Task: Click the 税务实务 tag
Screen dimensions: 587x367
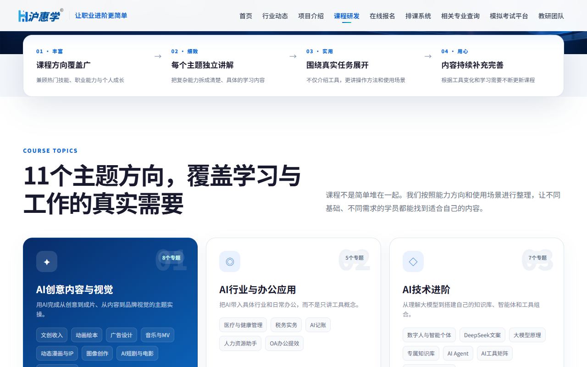Action: pos(286,325)
